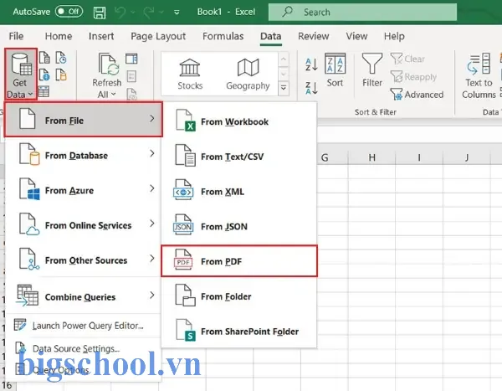Select the Geography data type

[x=248, y=75]
